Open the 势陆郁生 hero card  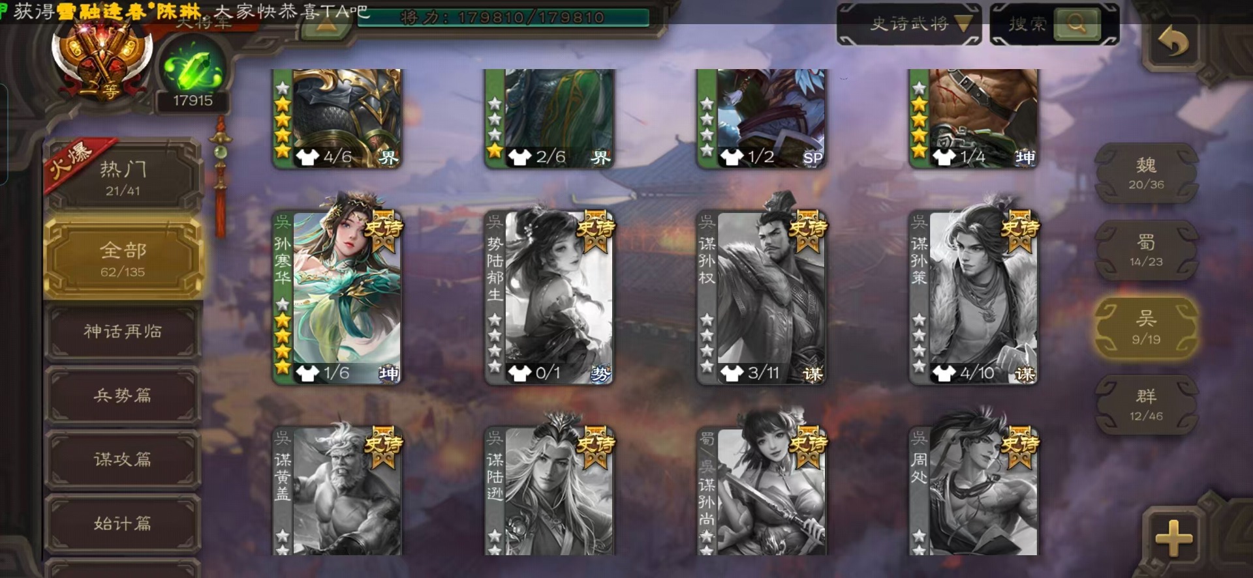pos(549,296)
